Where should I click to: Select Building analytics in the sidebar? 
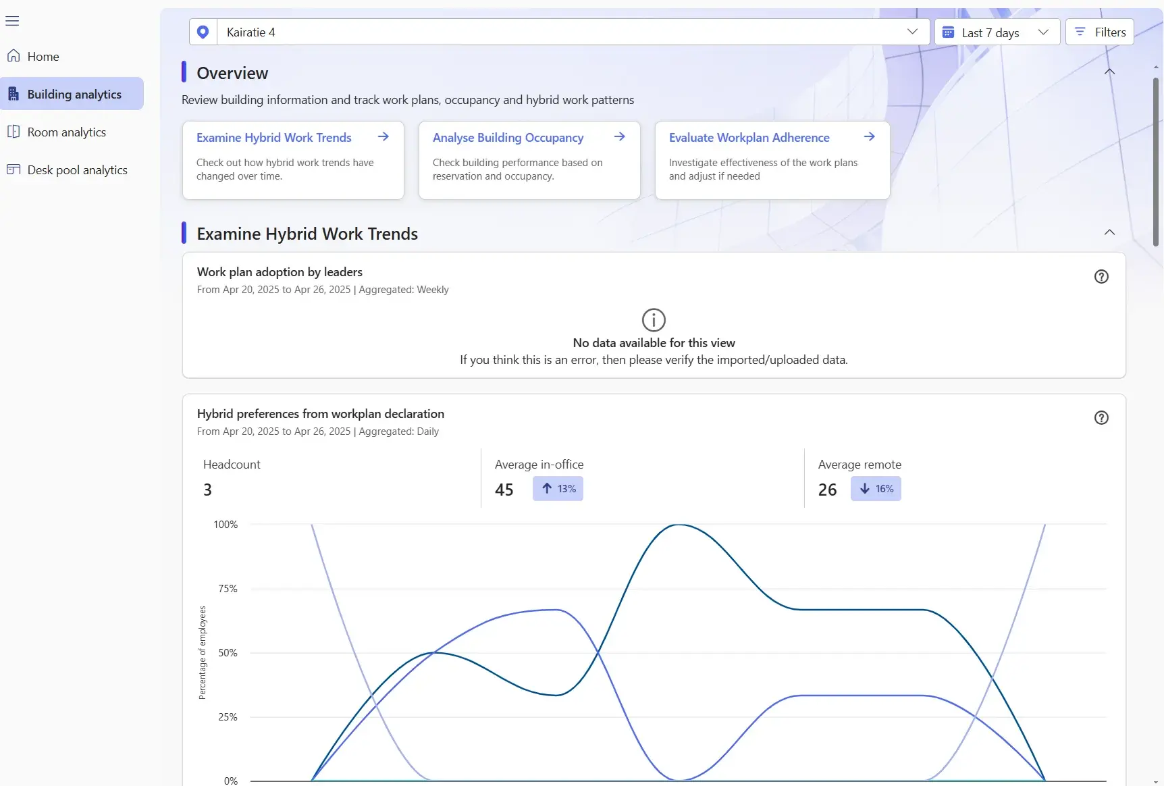tap(74, 95)
